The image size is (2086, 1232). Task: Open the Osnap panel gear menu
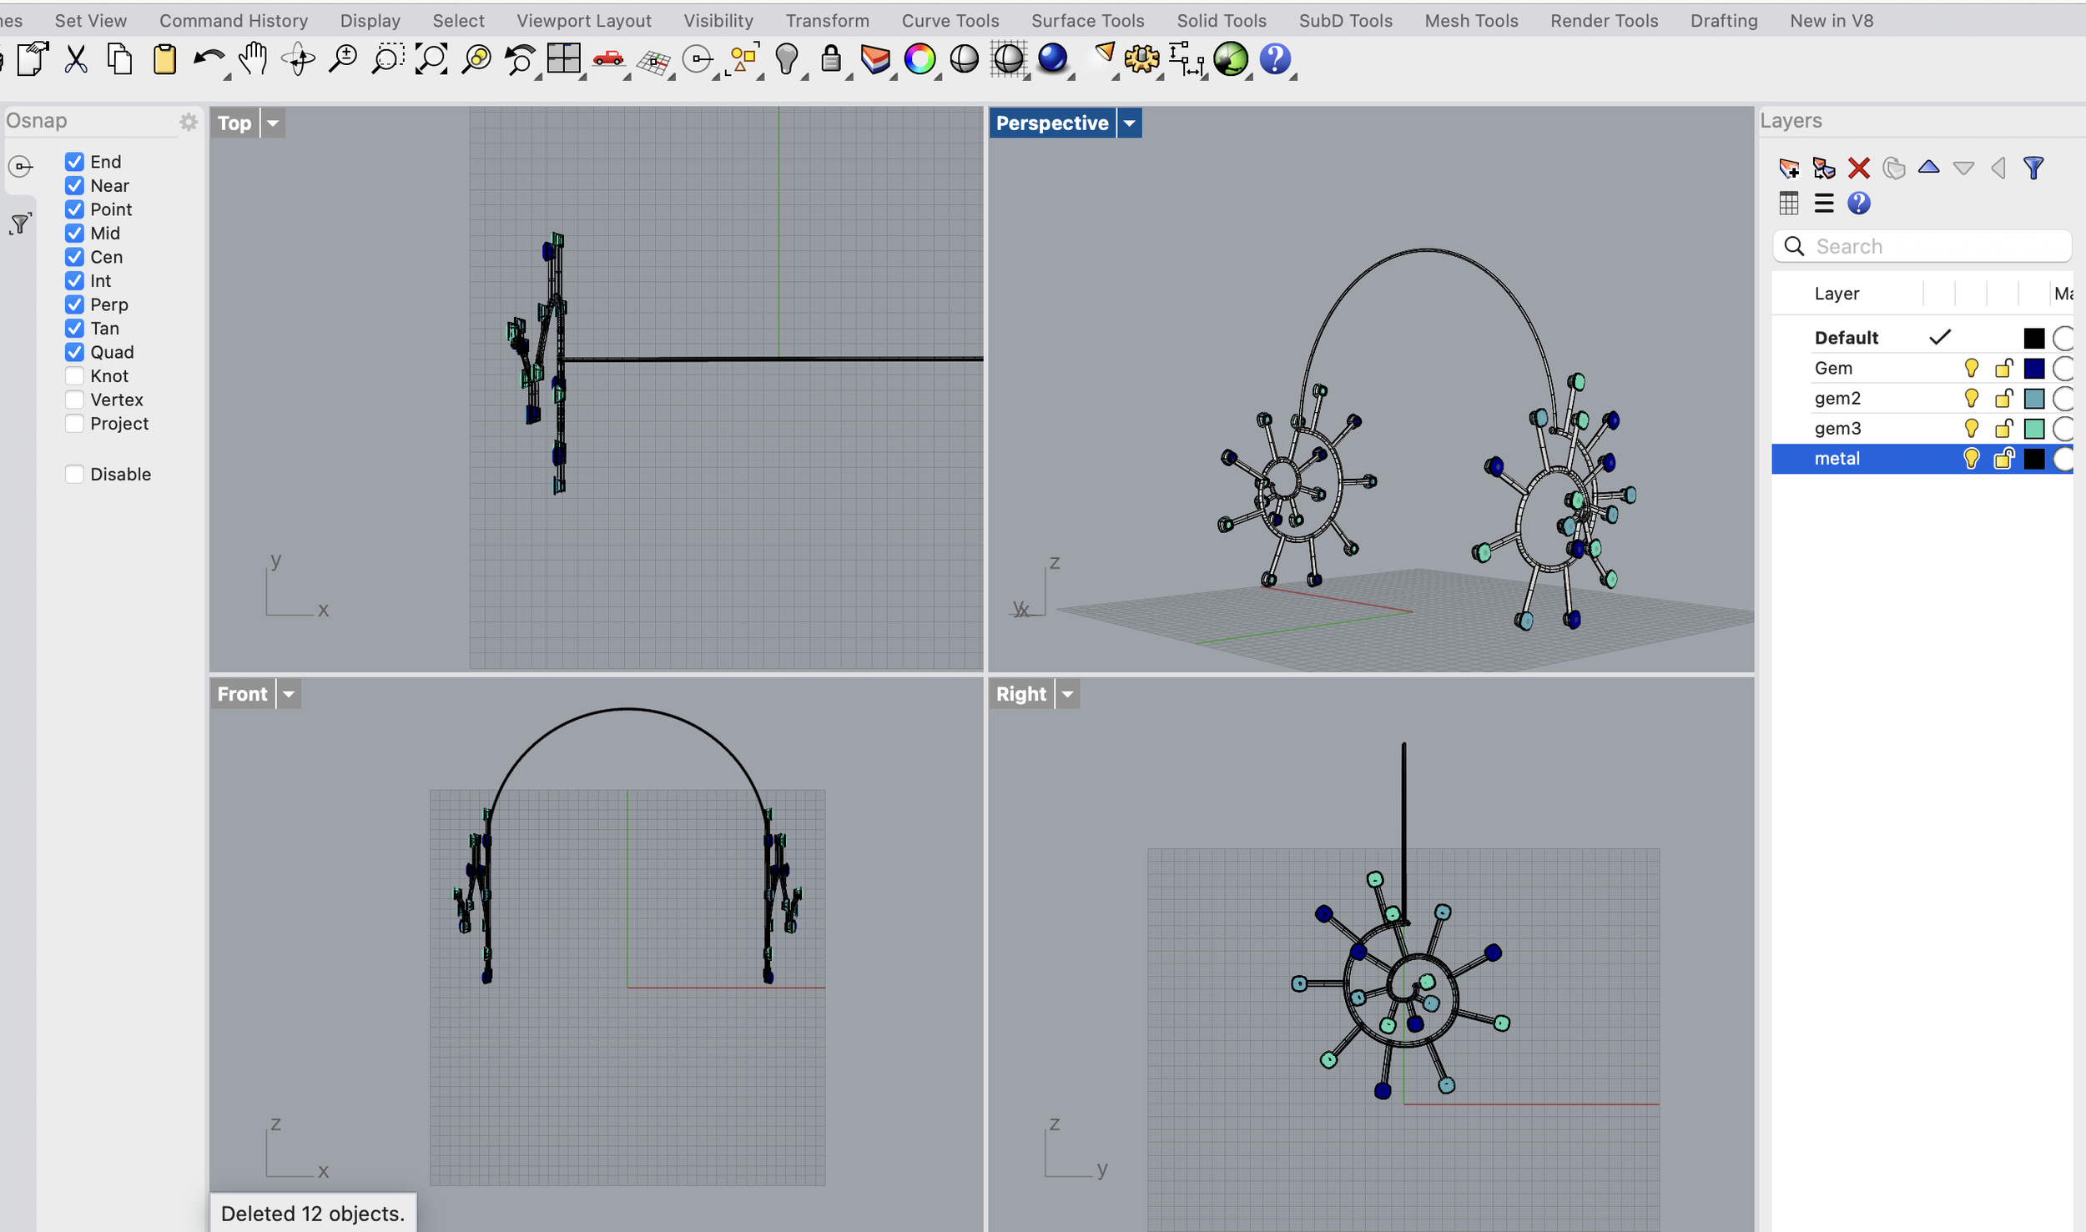coord(189,122)
